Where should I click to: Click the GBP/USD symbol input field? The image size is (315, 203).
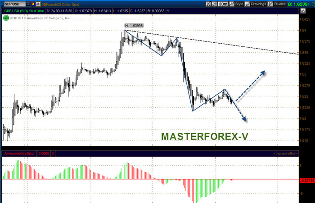click(15, 4)
